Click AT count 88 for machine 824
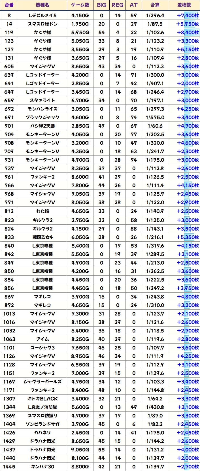This screenshot has width=200, height=471. (x=133, y=229)
